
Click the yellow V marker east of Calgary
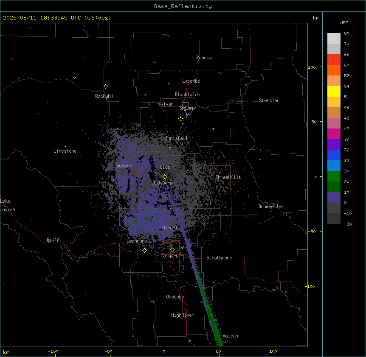[x=182, y=248]
